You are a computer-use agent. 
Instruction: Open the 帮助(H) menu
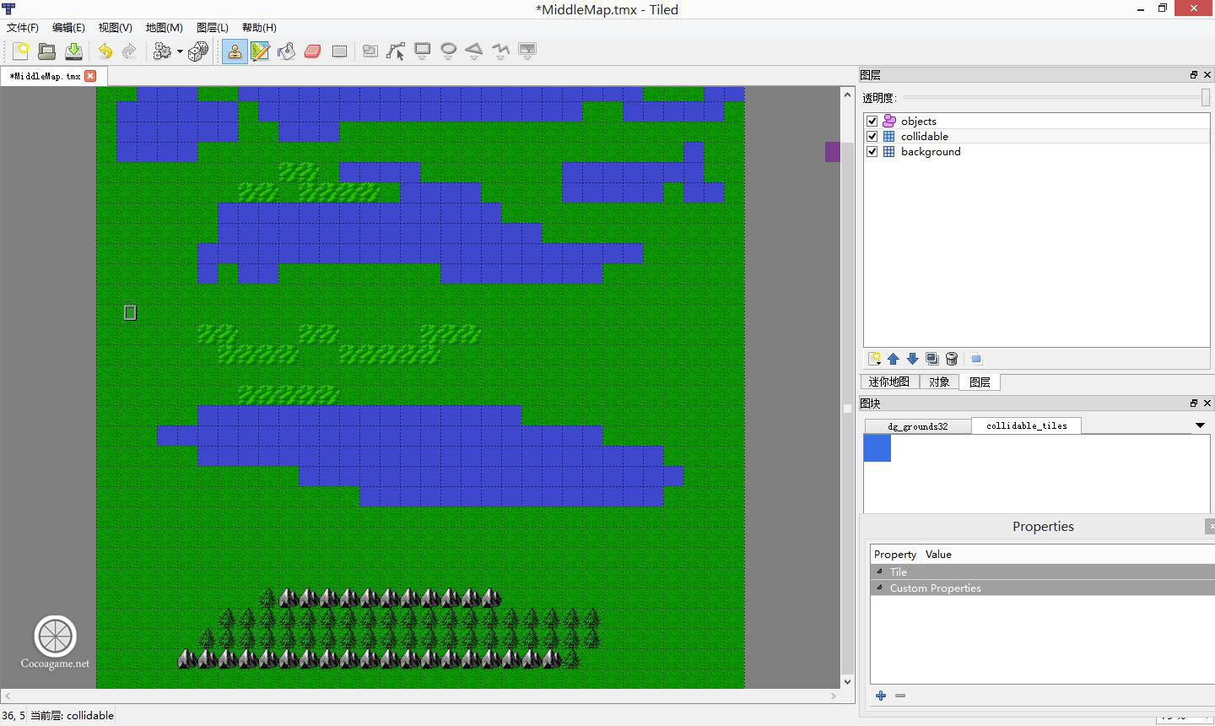(259, 28)
